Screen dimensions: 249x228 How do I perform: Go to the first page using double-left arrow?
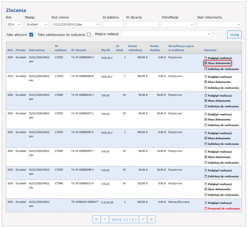pyautogui.click(x=96, y=219)
